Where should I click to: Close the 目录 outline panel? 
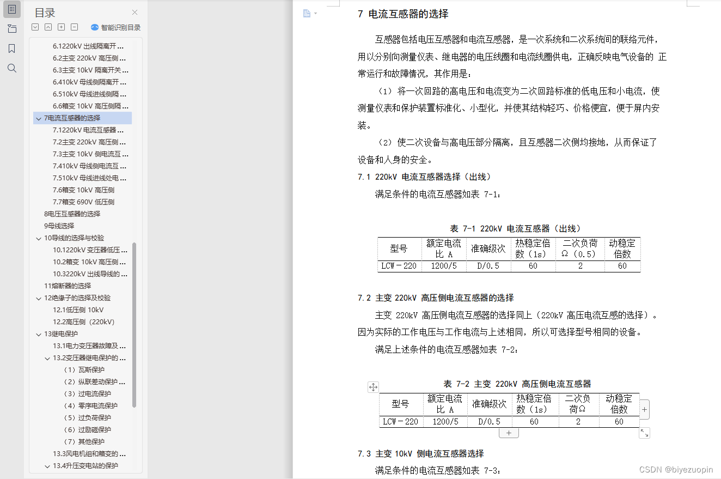tap(135, 13)
